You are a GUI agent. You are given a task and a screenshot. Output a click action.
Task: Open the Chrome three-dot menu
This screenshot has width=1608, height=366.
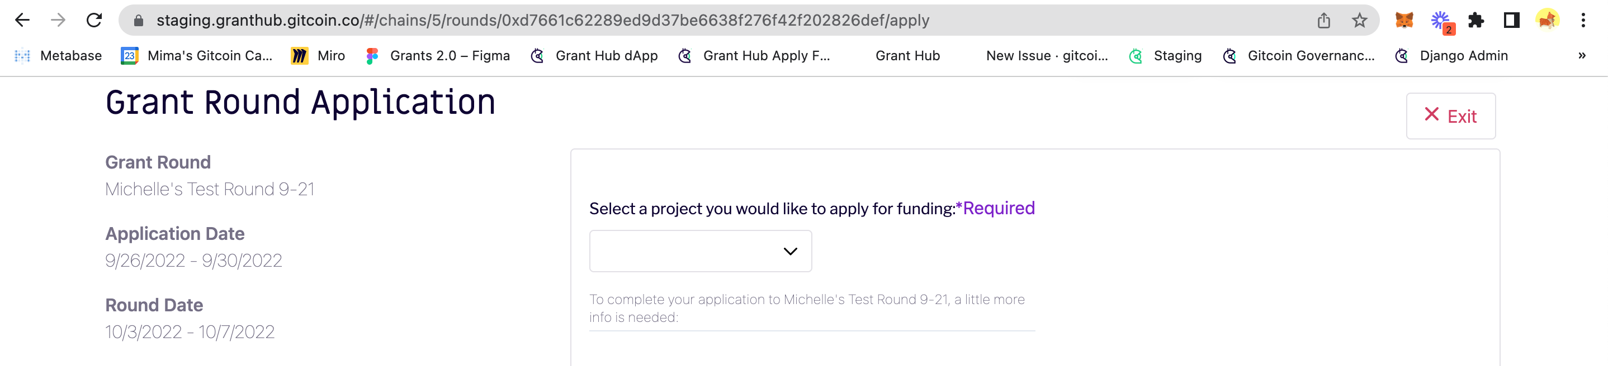click(1583, 21)
